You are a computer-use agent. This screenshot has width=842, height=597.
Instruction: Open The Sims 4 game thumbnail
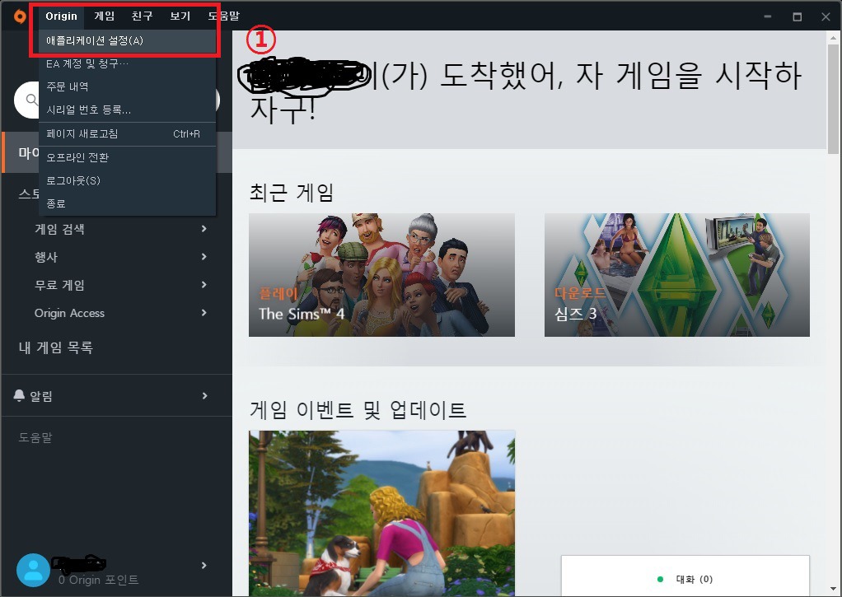(381, 275)
